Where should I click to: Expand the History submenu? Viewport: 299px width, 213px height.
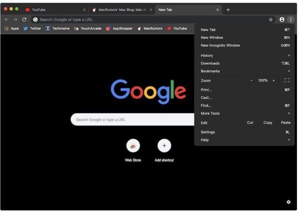coord(245,55)
